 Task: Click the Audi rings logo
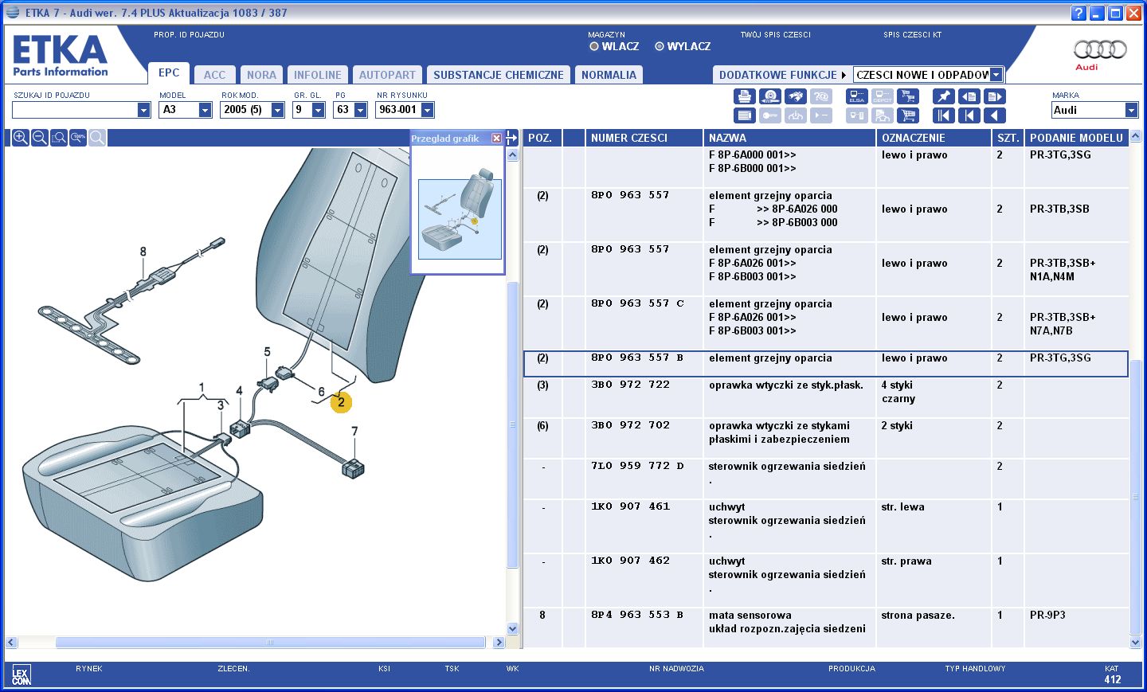tap(1100, 50)
